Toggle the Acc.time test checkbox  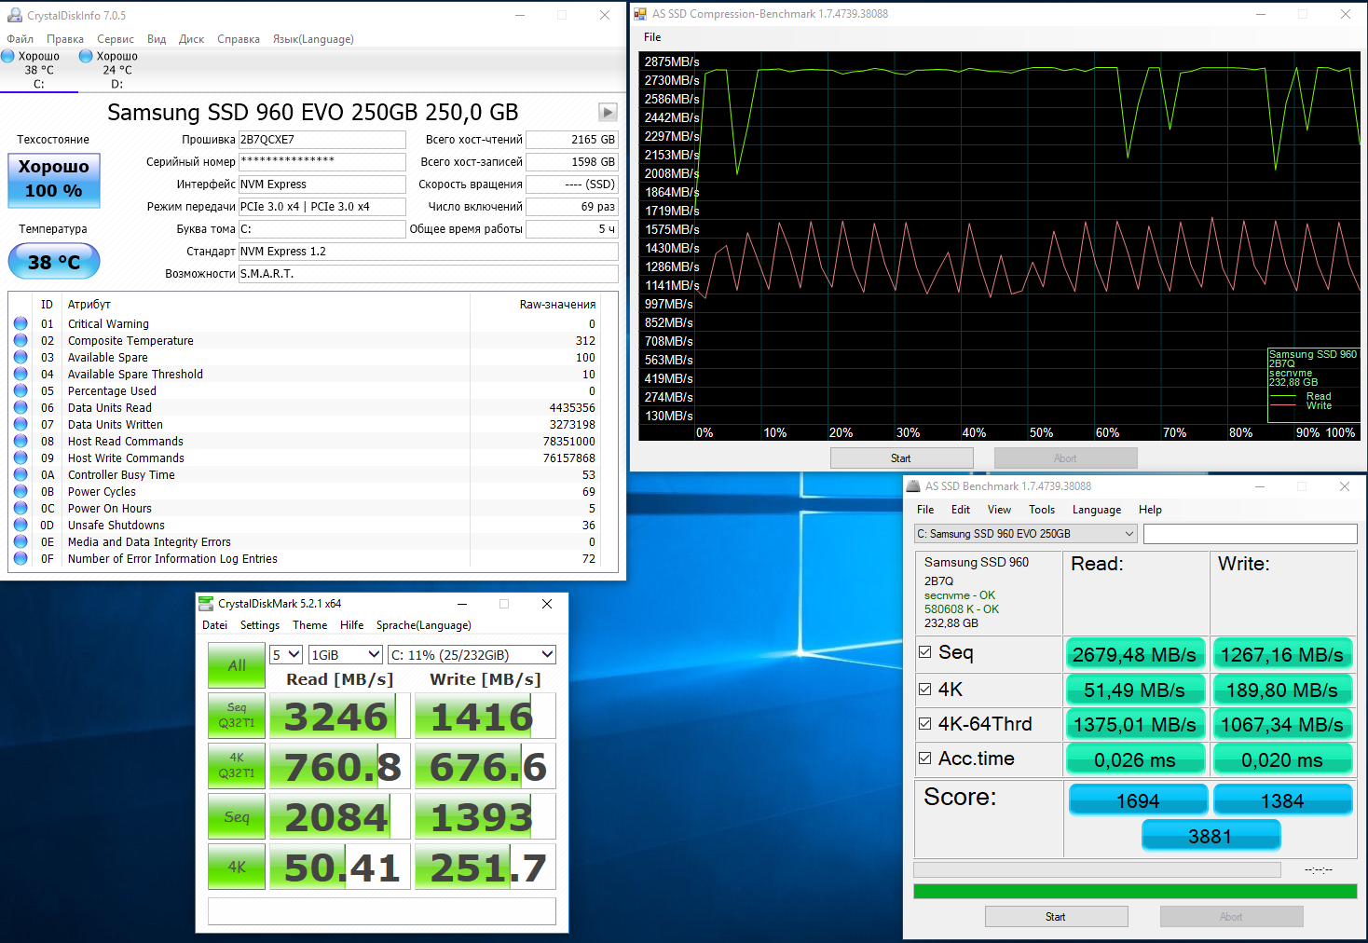pyautogui.click(x=925, y=758)
